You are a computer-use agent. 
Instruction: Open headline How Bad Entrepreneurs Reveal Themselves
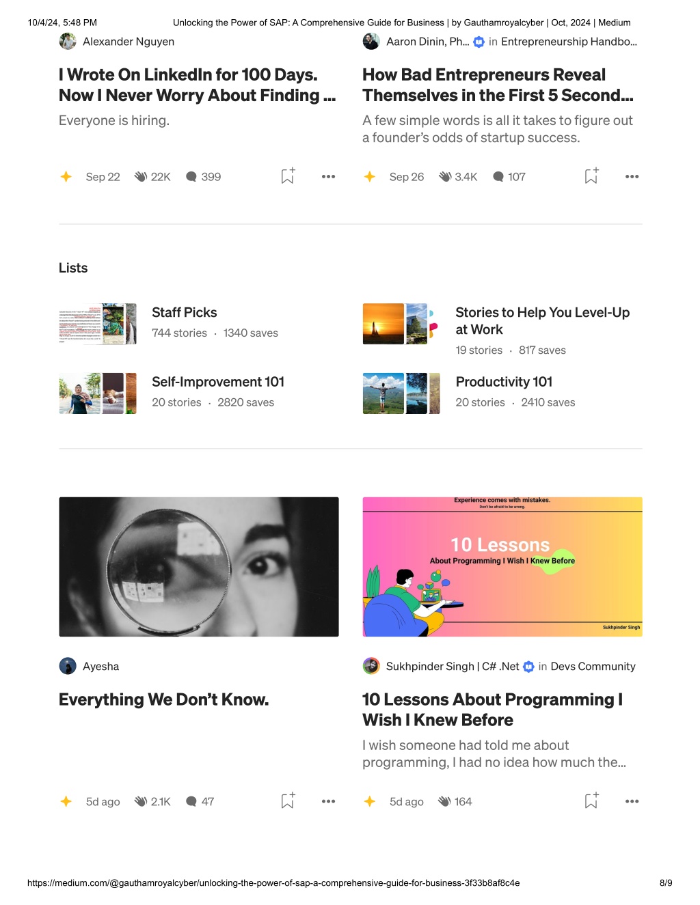pos(498,85)
